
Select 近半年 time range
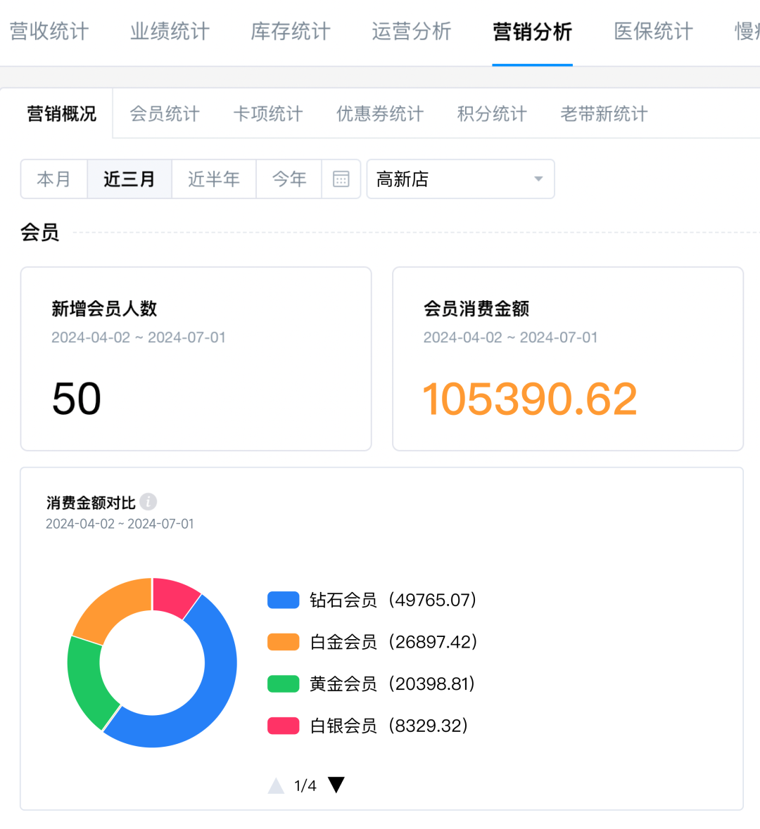pyautogui.click(x=214, y=179)
